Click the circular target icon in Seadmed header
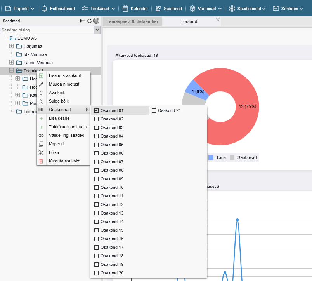 click(x=96, y=21)
